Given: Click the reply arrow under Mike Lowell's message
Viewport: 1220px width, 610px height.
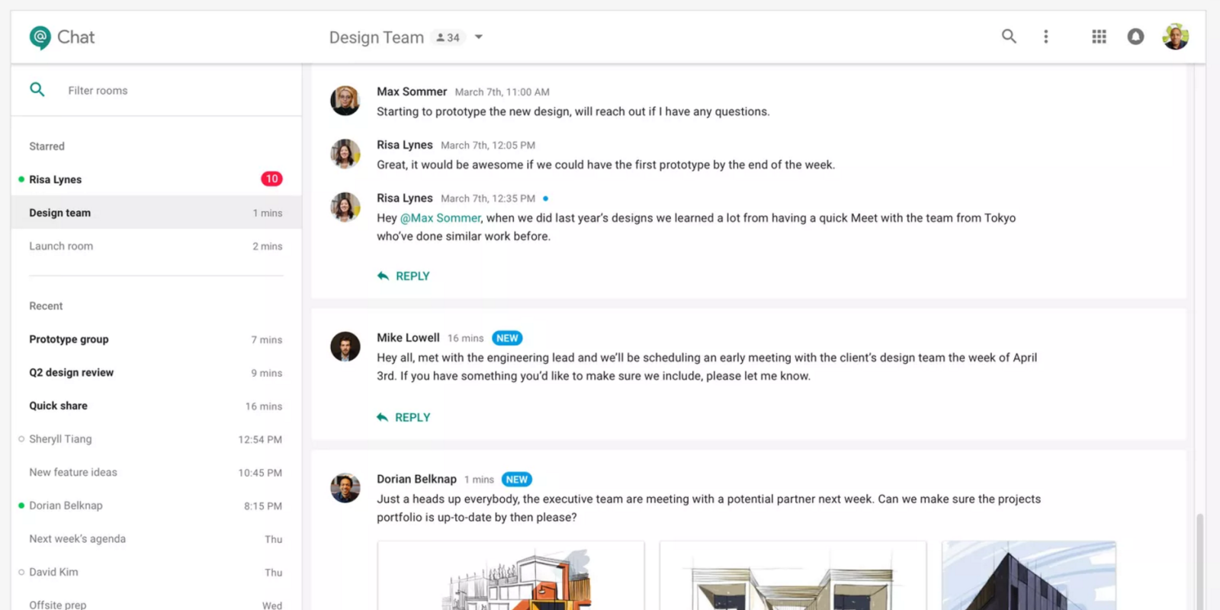Looking at the screenshot, I should (382, 417).
